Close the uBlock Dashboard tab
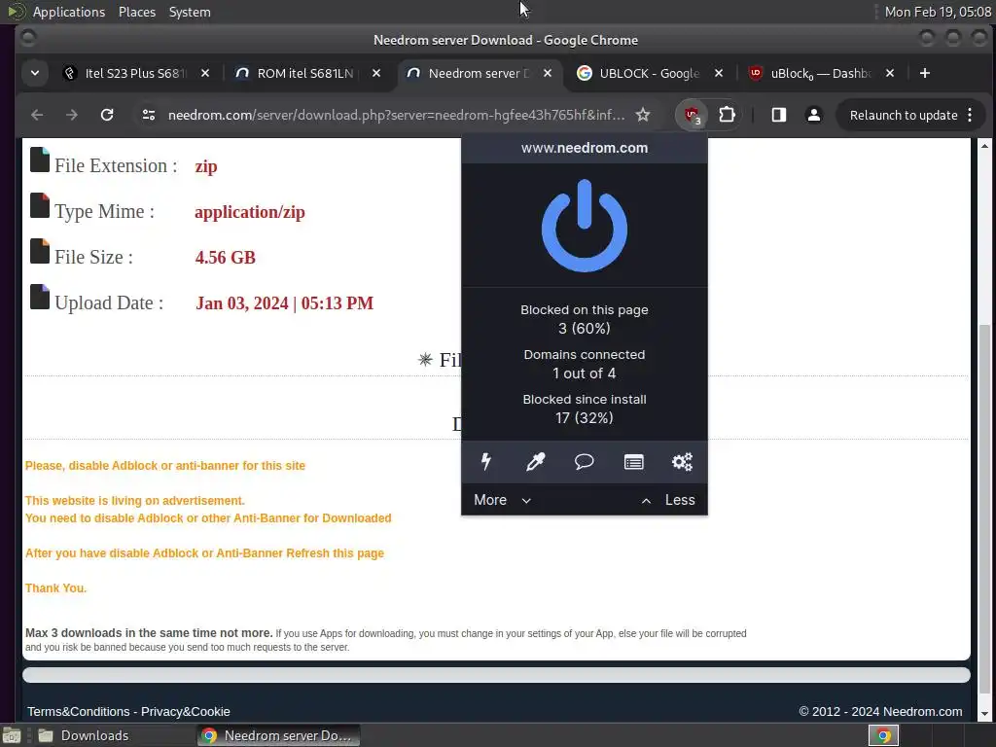 890,73
